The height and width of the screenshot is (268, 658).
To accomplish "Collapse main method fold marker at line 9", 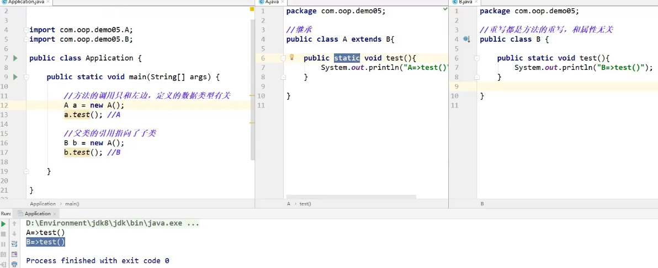I will point(26,77).
